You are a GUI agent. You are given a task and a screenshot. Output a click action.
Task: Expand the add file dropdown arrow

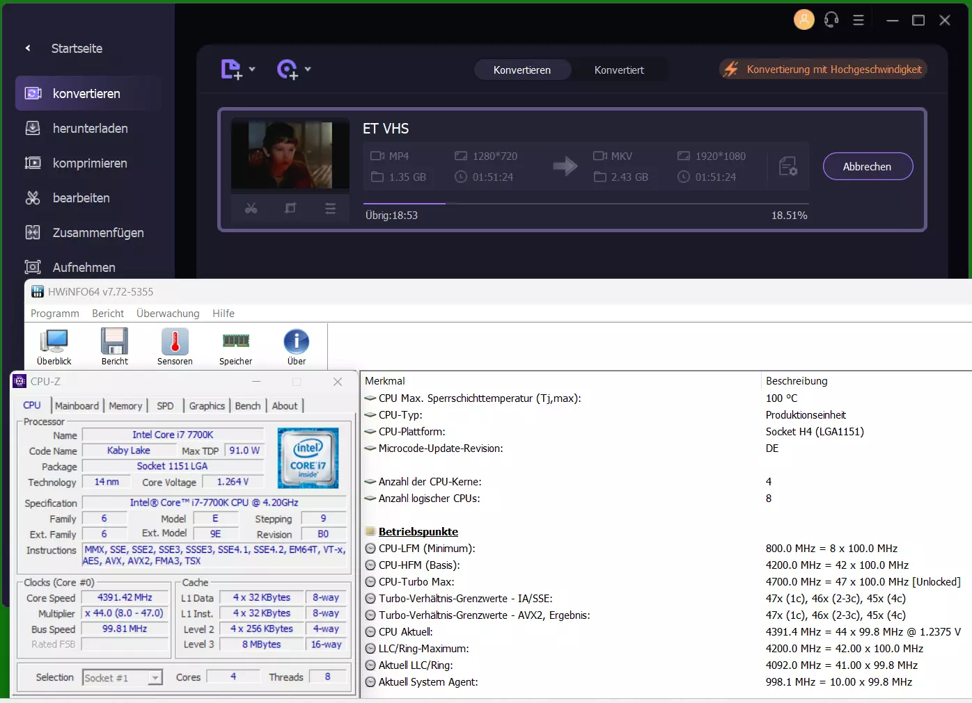click(252, 69)
